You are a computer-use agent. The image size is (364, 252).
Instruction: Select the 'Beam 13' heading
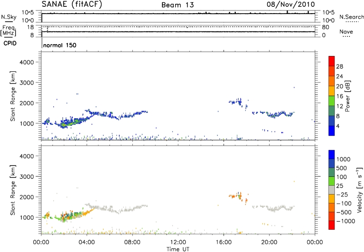(177, 5)
